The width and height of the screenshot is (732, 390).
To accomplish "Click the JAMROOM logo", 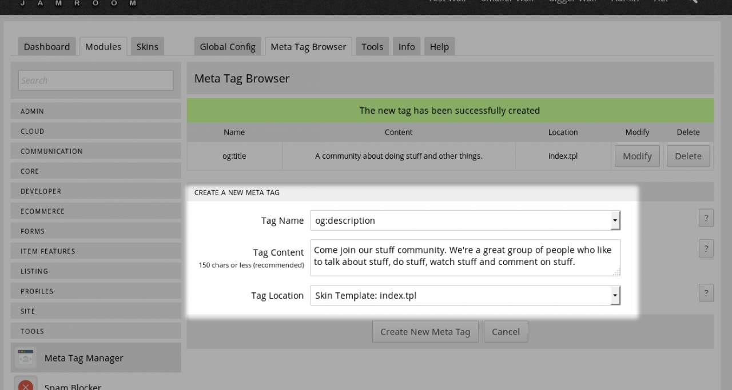I will [78, 3].
